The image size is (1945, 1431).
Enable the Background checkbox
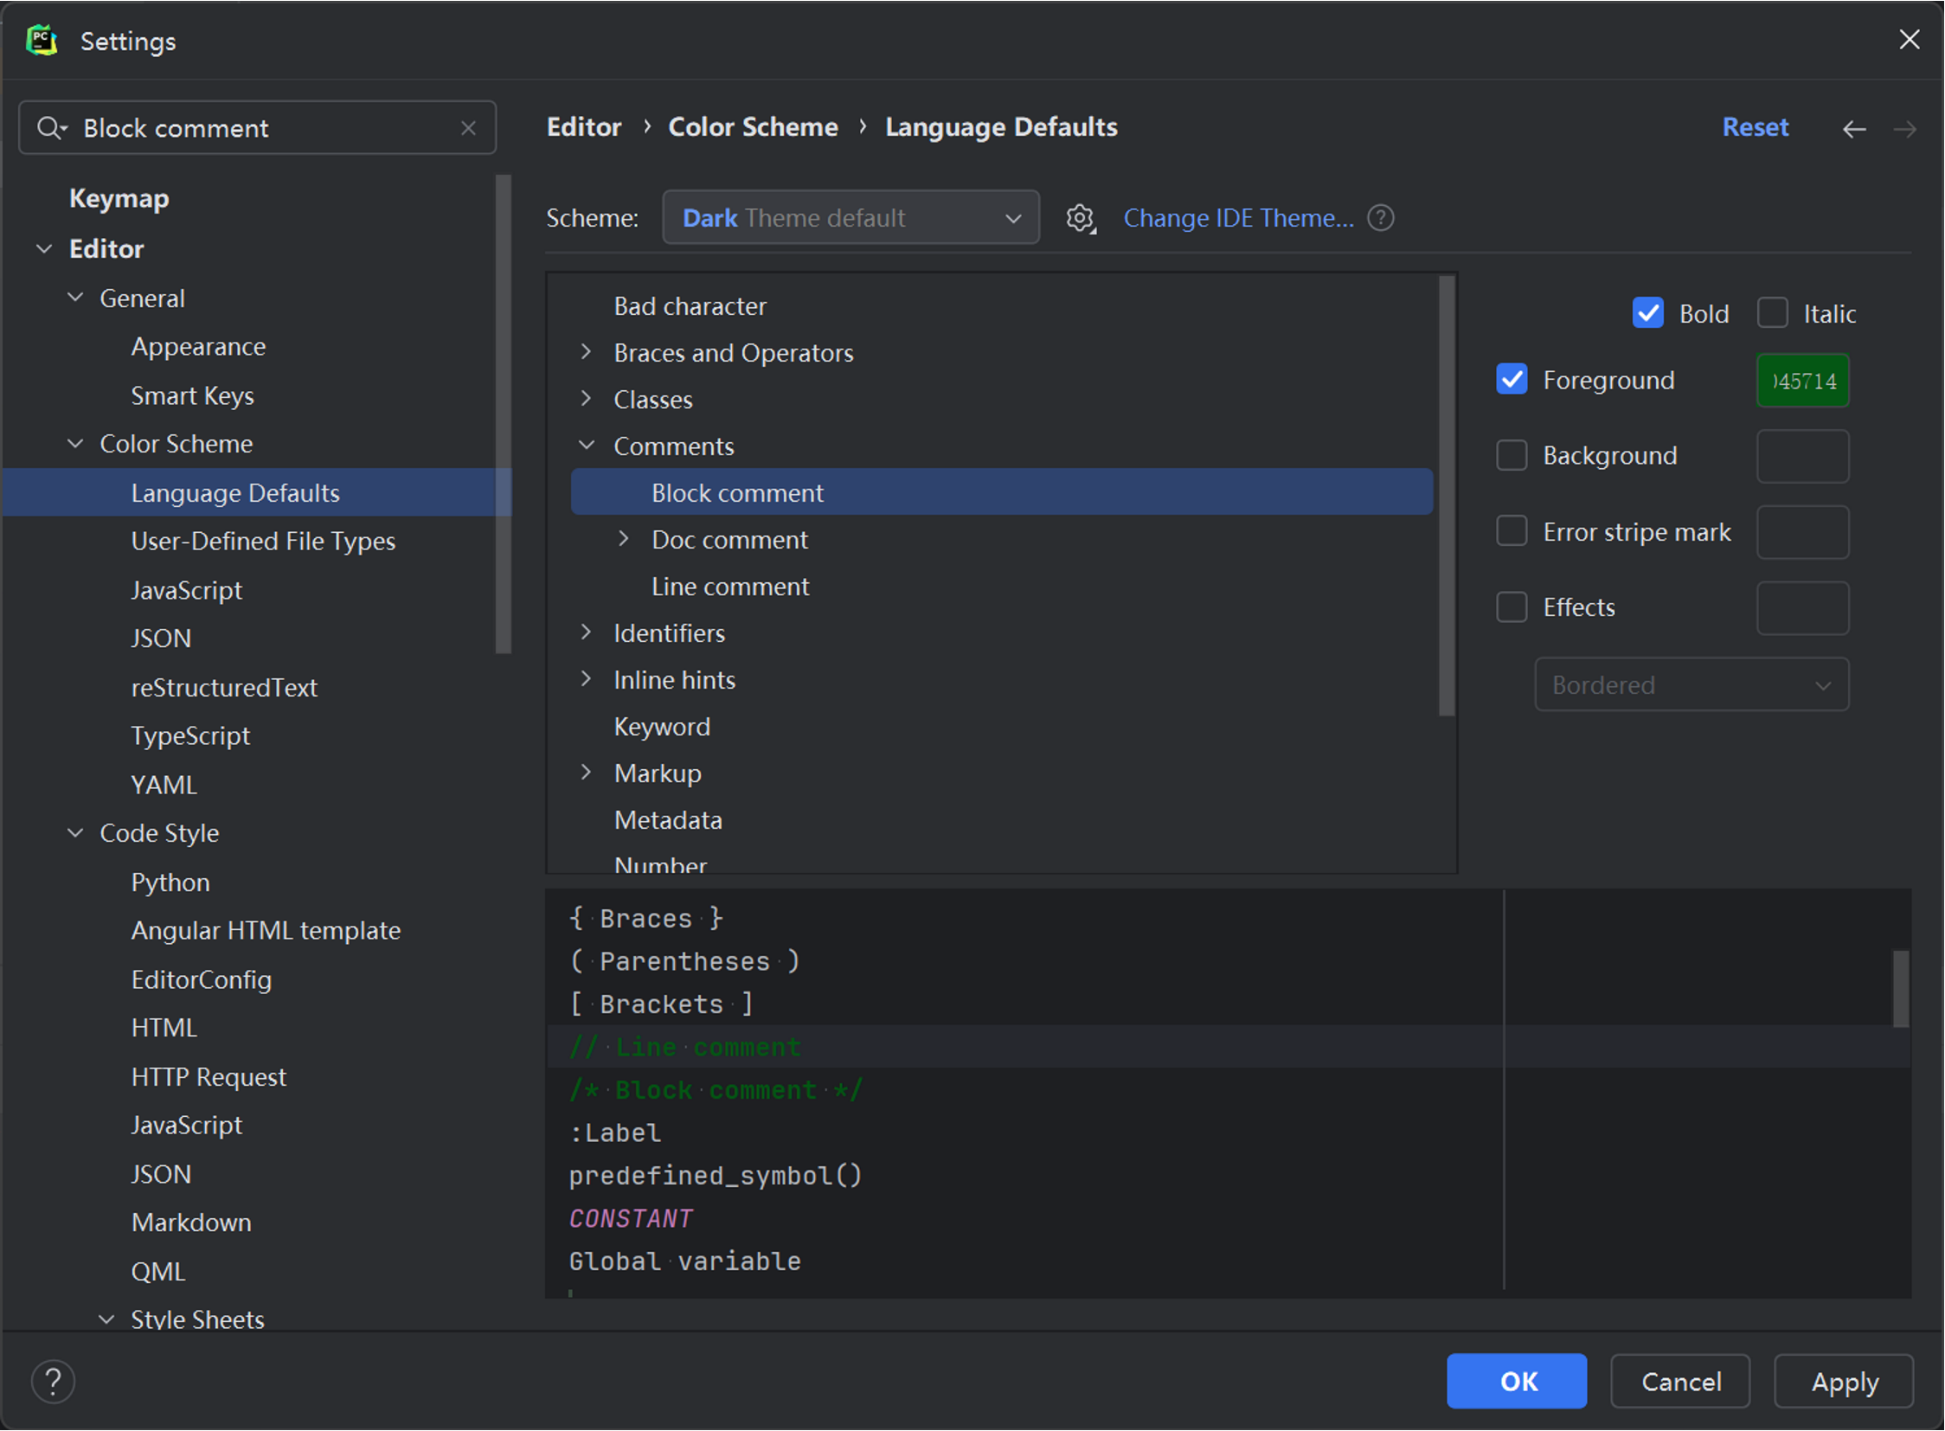1512,455
